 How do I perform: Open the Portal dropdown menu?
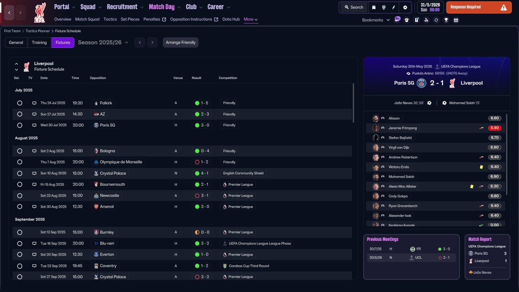pos(65,7)
